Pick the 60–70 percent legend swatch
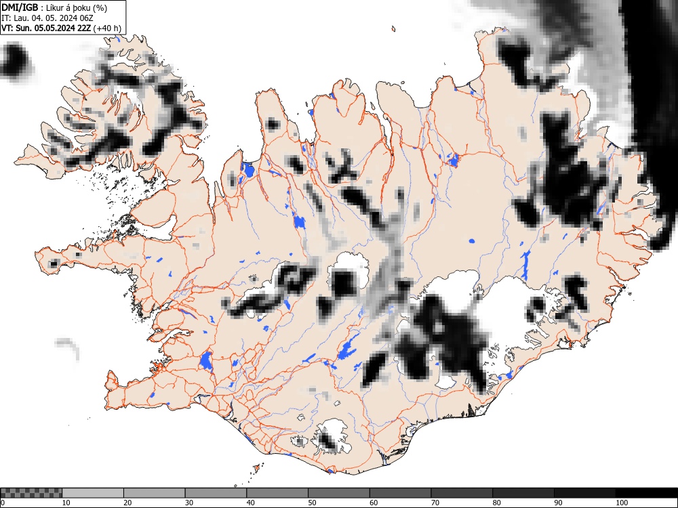Image resolution: width=678 pixels, height=508 pixels. [x=400, y=493]
